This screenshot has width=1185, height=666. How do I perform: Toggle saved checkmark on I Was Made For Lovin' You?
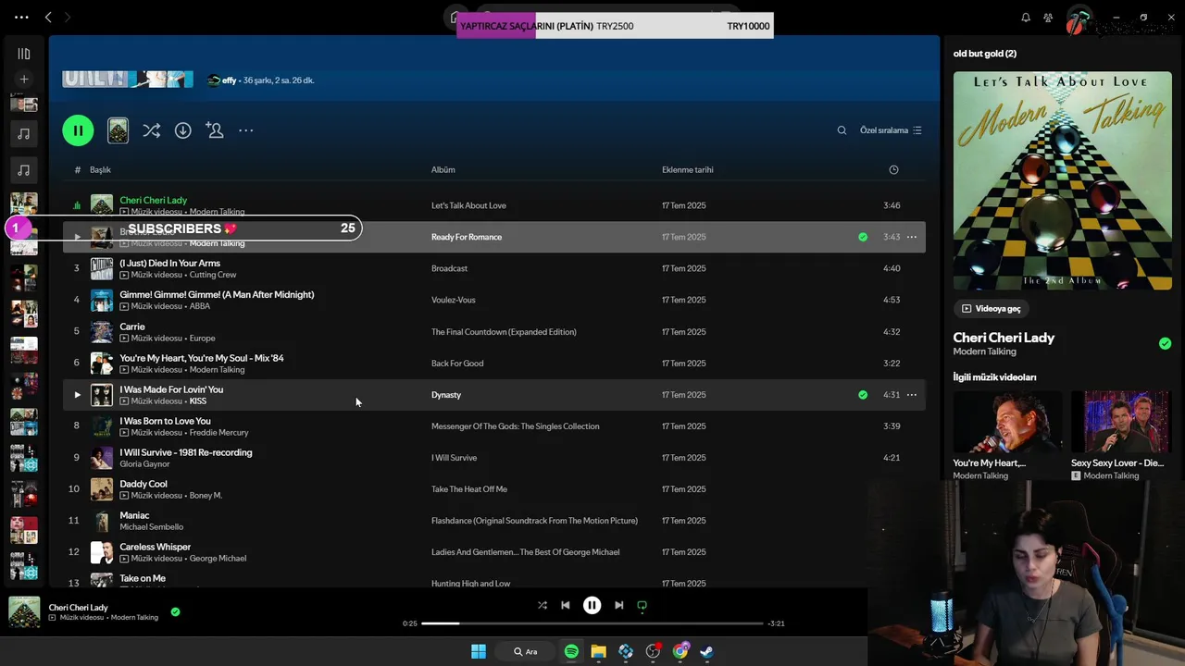(863, 395)
